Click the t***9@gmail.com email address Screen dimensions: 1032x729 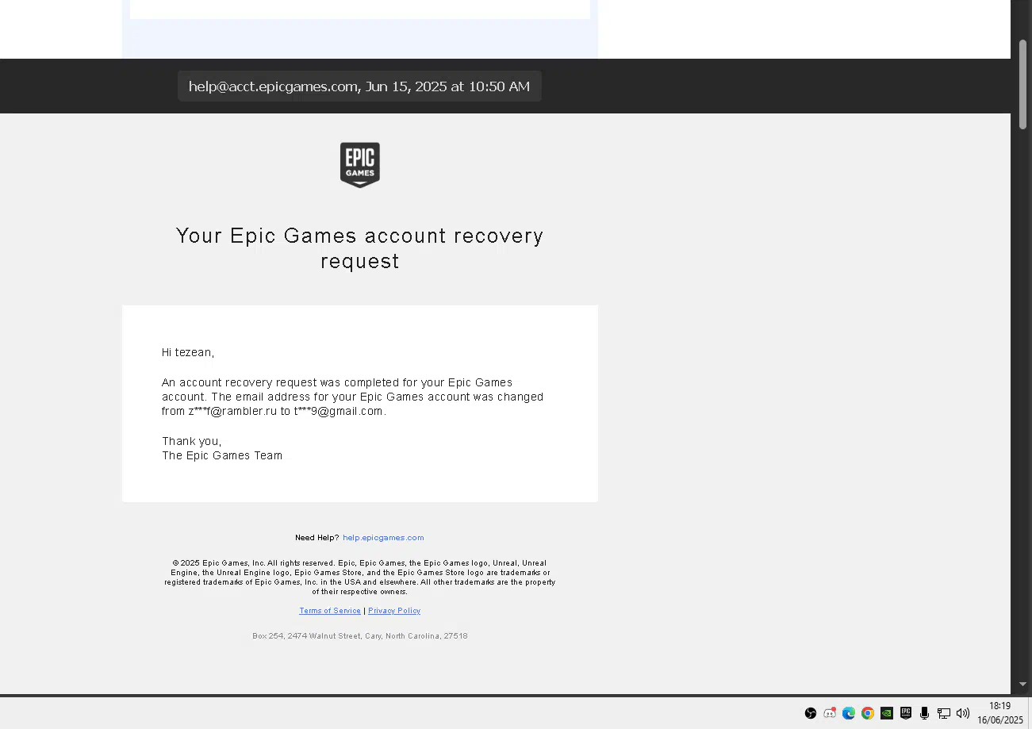339,411
